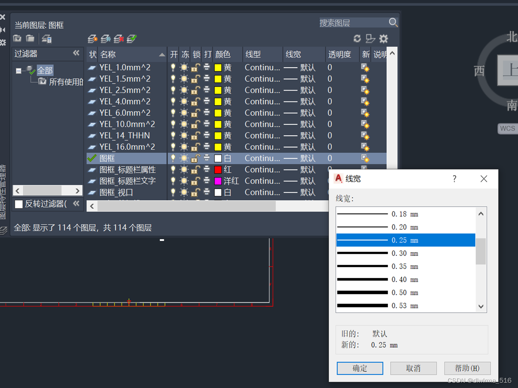Click lineweight list scroll down arrow

click(x=481, y=306)
